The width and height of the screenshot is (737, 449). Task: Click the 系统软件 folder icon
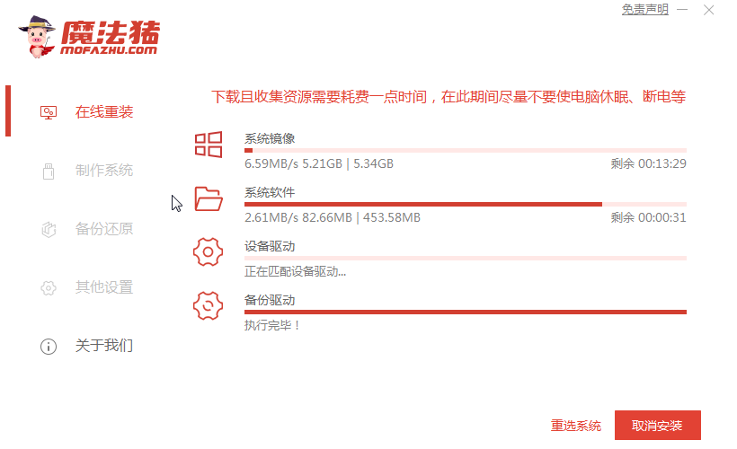tap(209, 198)
